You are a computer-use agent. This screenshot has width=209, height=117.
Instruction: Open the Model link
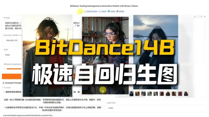pos(120,11)
